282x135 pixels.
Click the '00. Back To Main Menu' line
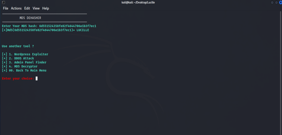point(24,70)
